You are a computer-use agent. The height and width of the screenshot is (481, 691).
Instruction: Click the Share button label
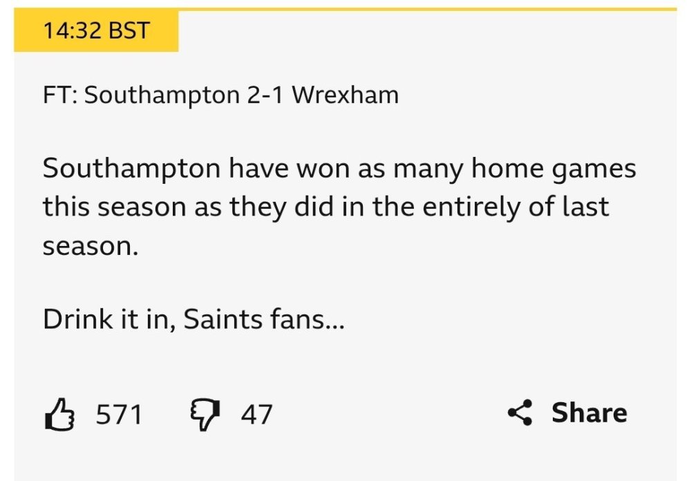[589, 413]
